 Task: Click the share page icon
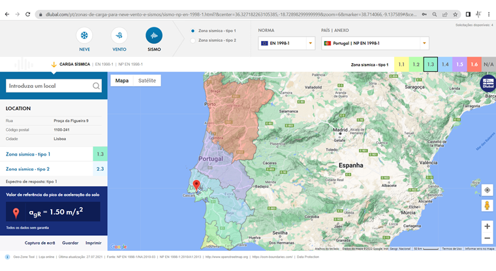444,14
